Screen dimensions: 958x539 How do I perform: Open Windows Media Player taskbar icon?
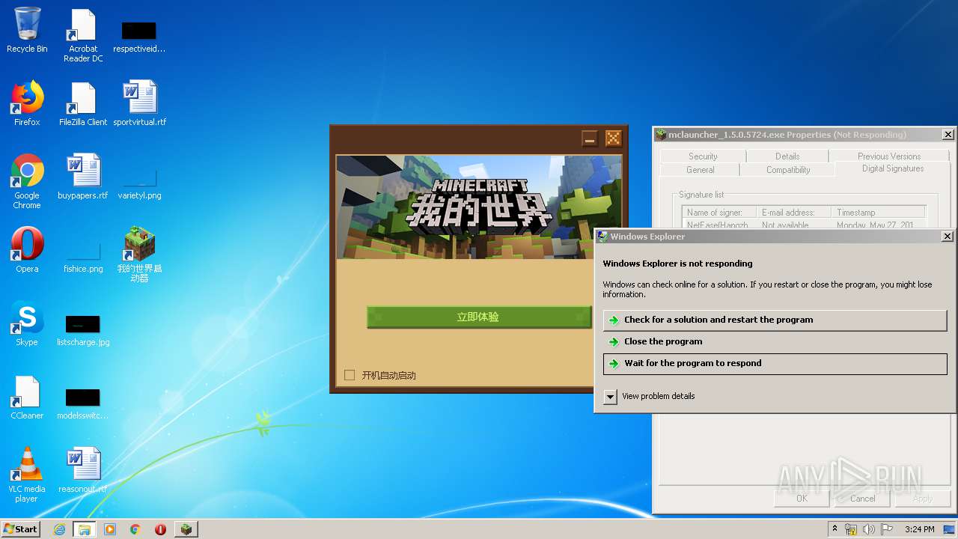point(110,529)
